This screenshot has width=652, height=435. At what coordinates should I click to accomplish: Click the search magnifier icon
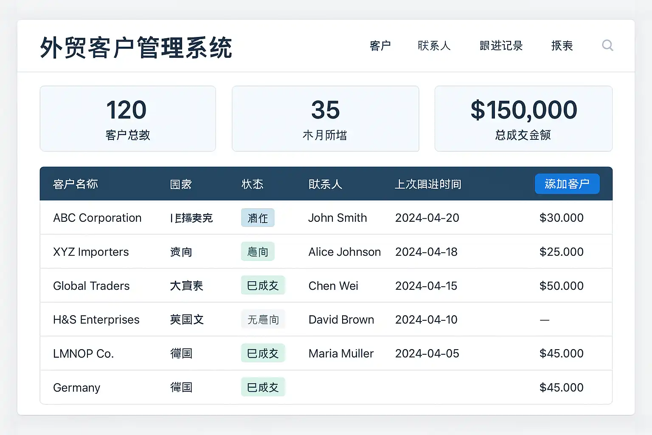(607, 45)
